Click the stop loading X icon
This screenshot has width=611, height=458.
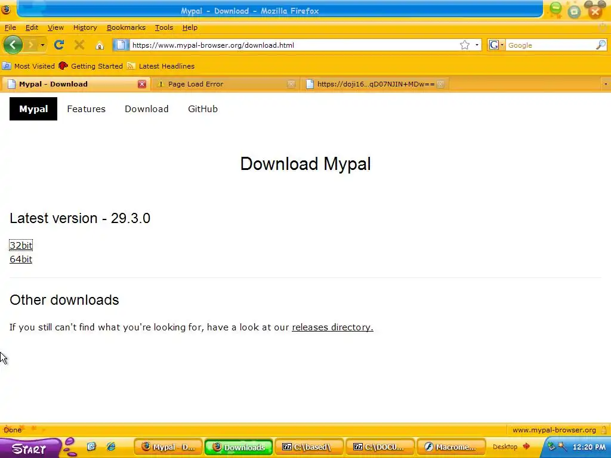(79, 45)
